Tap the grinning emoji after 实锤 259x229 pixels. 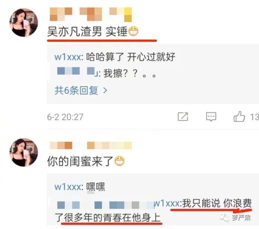[x=134, y=31]
